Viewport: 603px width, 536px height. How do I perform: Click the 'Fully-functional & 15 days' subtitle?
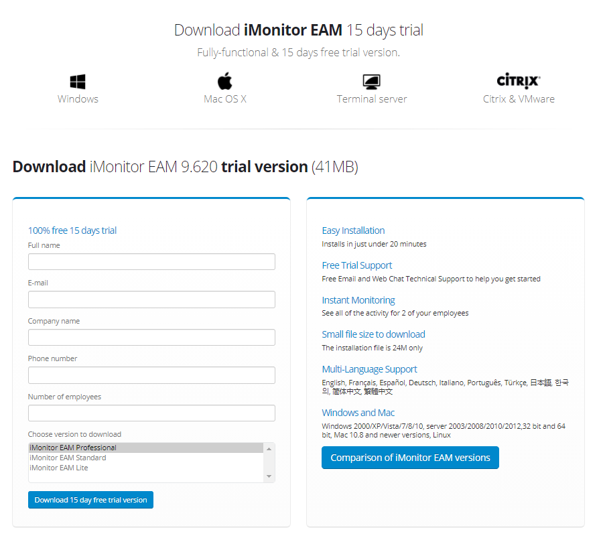pos(298,52)
